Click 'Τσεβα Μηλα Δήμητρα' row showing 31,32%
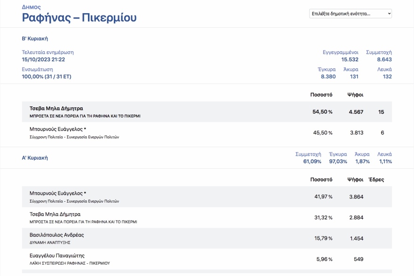414x276 pixels. pos(55,214)
